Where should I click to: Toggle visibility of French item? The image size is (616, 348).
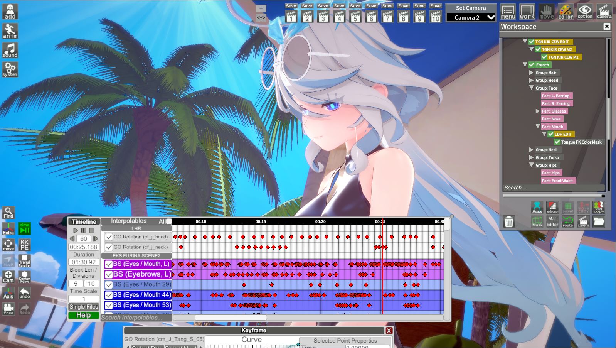(532, 65)
